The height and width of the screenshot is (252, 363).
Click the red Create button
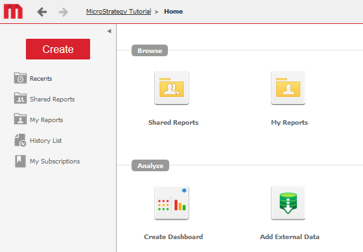point(58,49)
